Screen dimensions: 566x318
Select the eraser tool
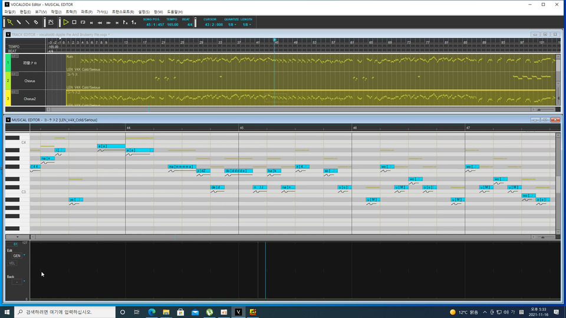(x=36, y=22)
